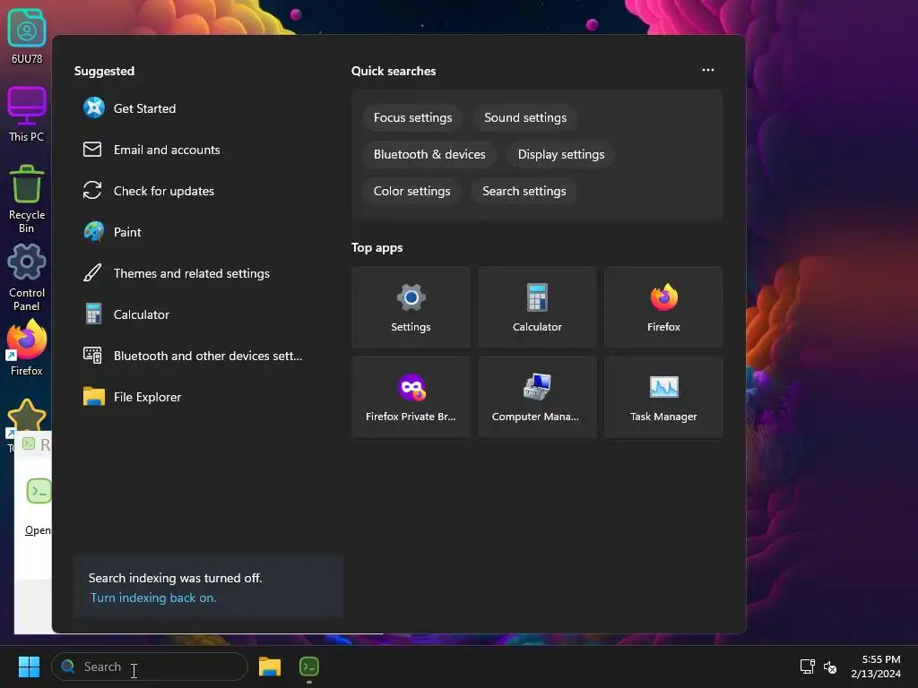Viewport: 918px width, 688px height.
Task: Choose Display settings quick search
Action: click(x=561, y=154)
